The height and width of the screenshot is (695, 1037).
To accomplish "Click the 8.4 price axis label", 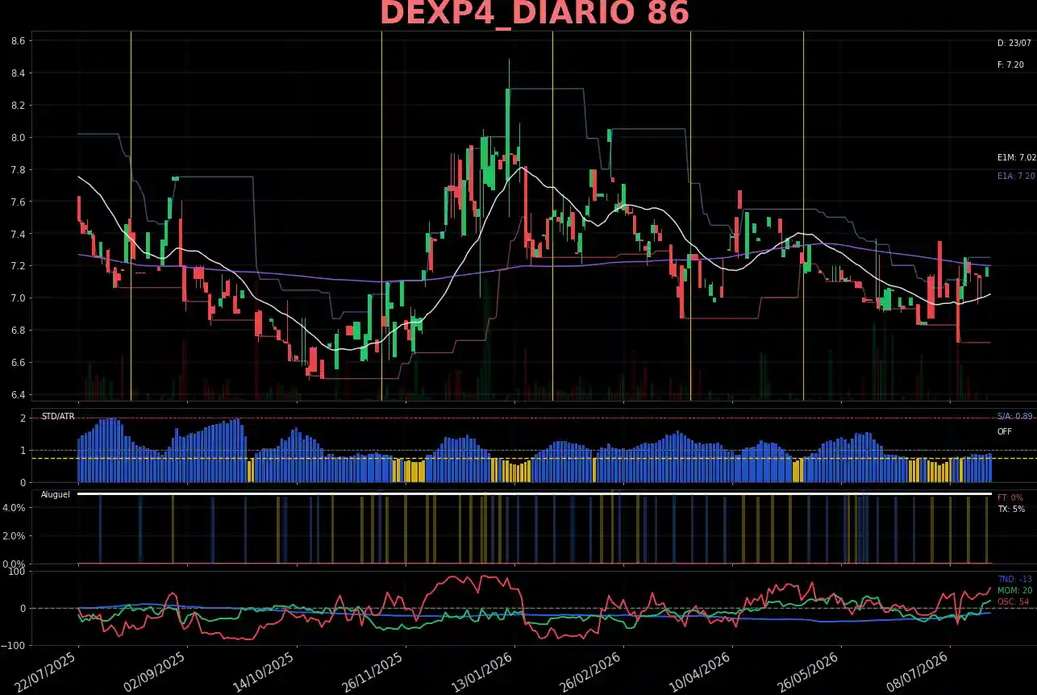I will click(x=18, y=73).
